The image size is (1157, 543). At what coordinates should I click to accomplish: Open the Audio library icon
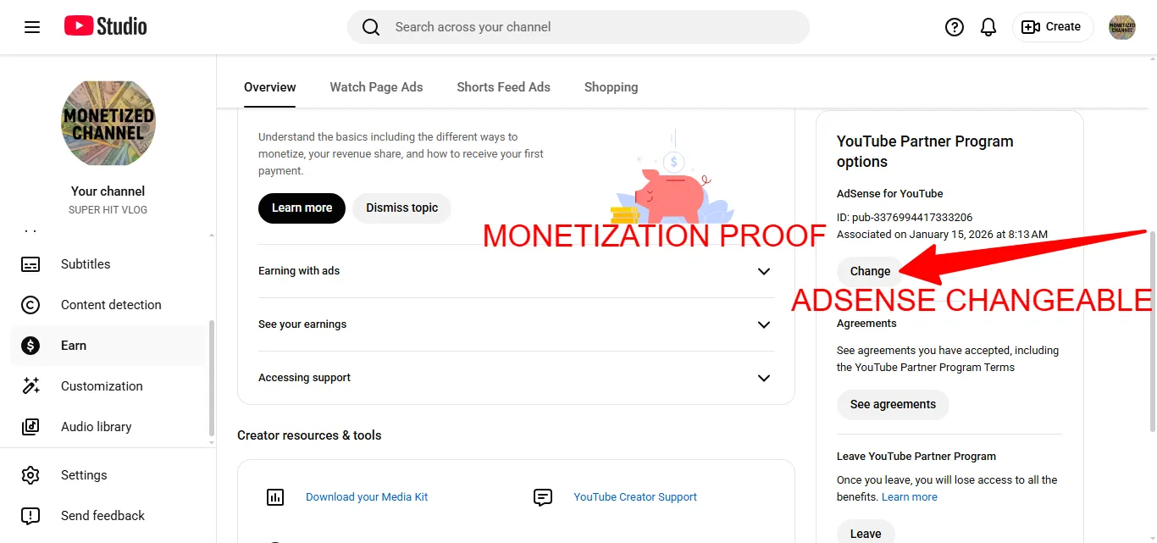[x=30, y=427]
